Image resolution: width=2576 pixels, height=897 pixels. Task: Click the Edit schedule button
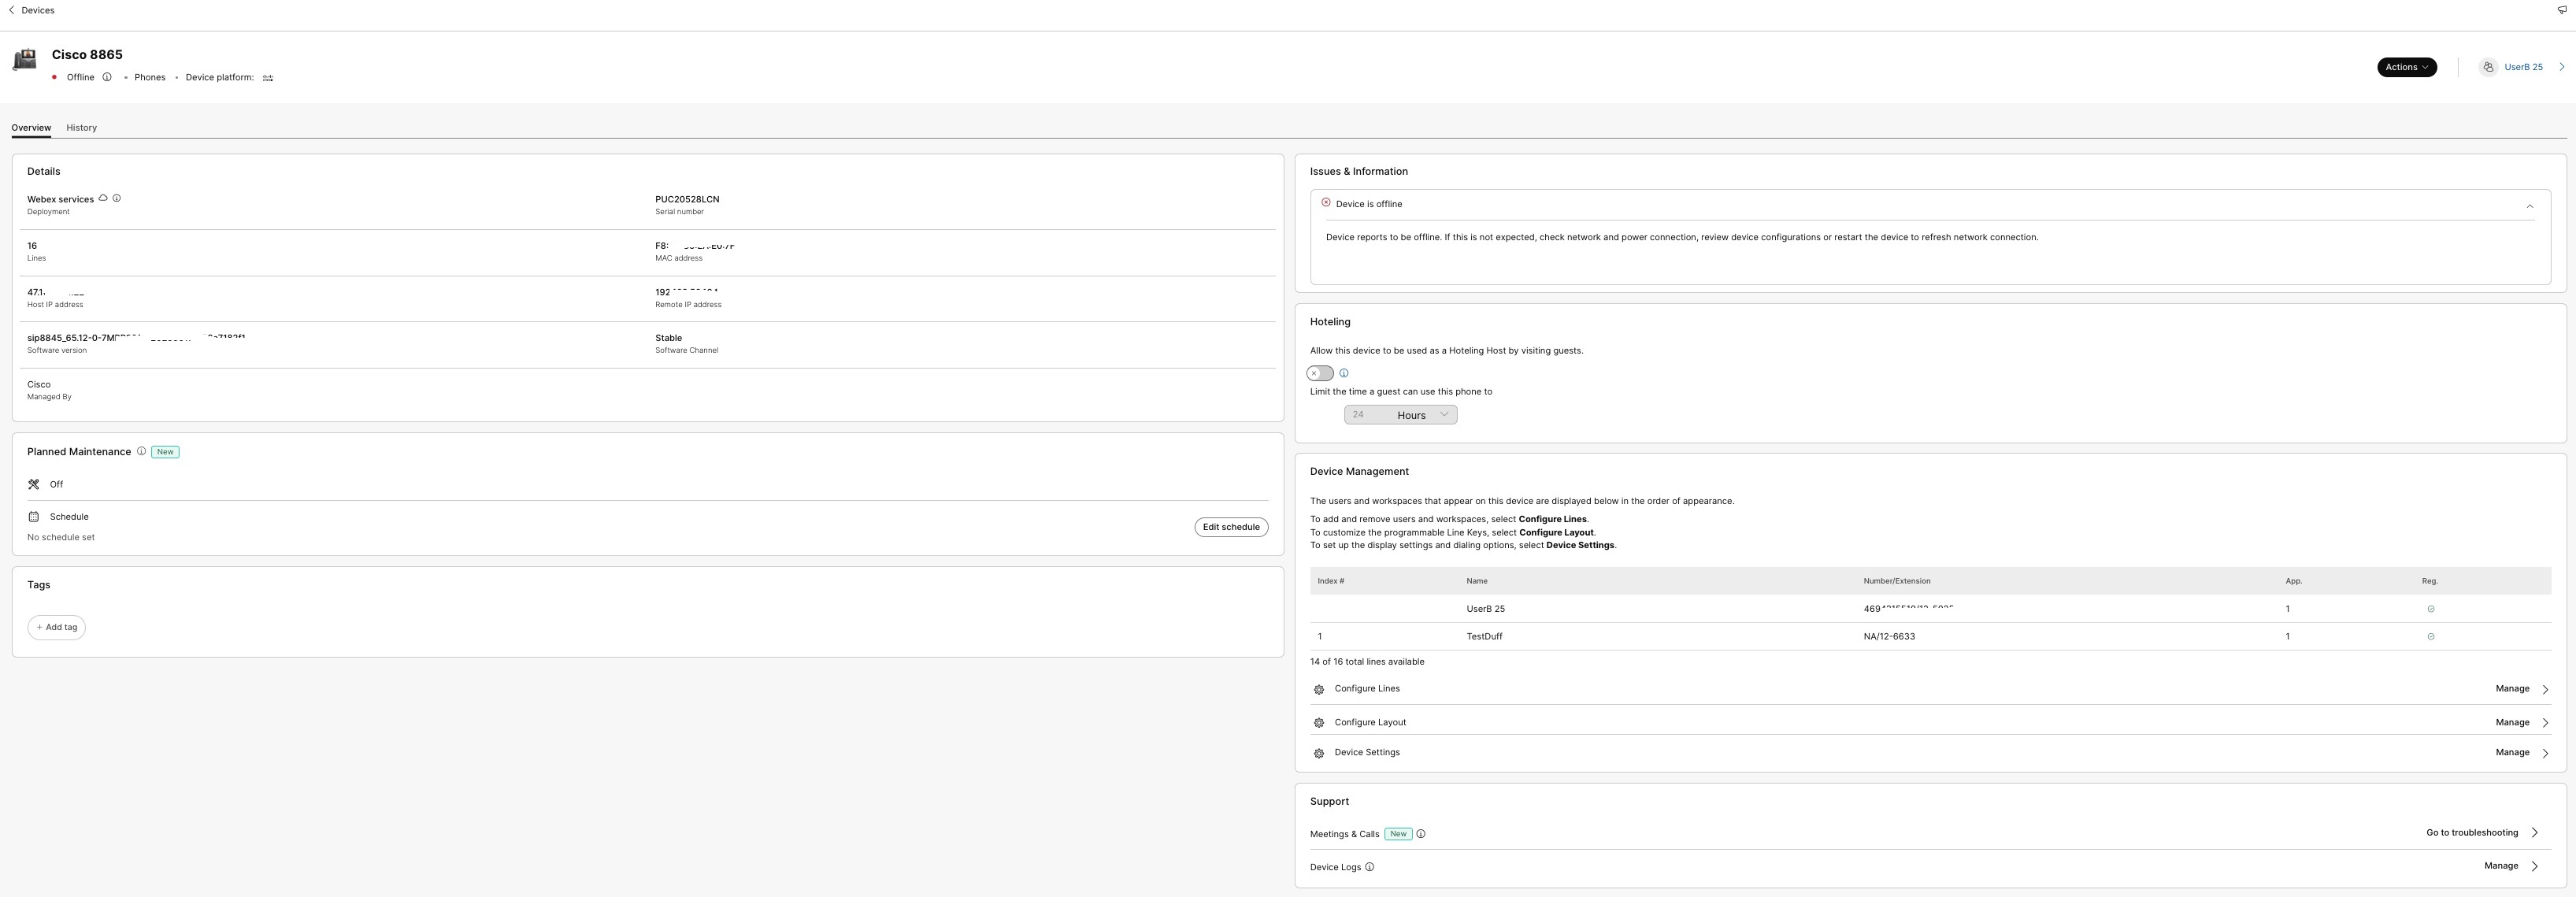pos(1230,527)
